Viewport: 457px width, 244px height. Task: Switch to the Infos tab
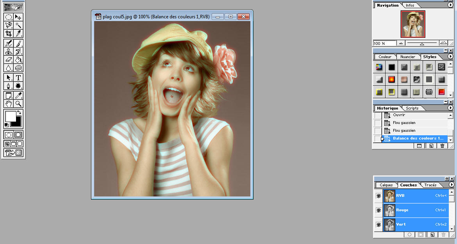click(x=410, y=5)
